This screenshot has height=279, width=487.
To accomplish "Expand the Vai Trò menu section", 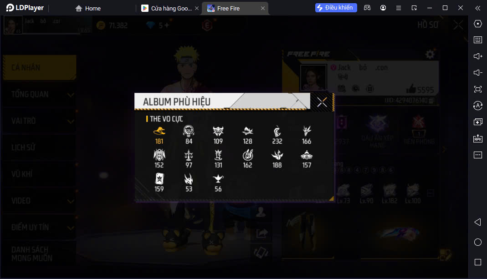I will 40,121.
